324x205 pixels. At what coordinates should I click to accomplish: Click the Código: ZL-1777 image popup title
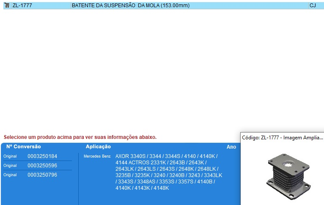pos(282,138)
